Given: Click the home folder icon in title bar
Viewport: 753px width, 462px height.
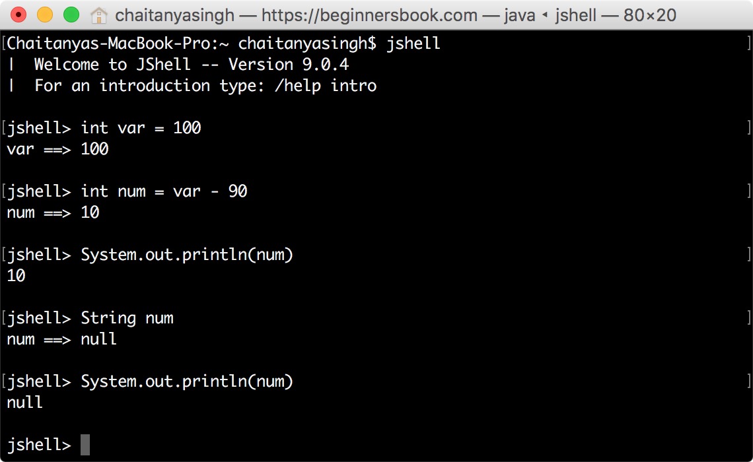Looking at the screenshot, I should coord(99,15).
